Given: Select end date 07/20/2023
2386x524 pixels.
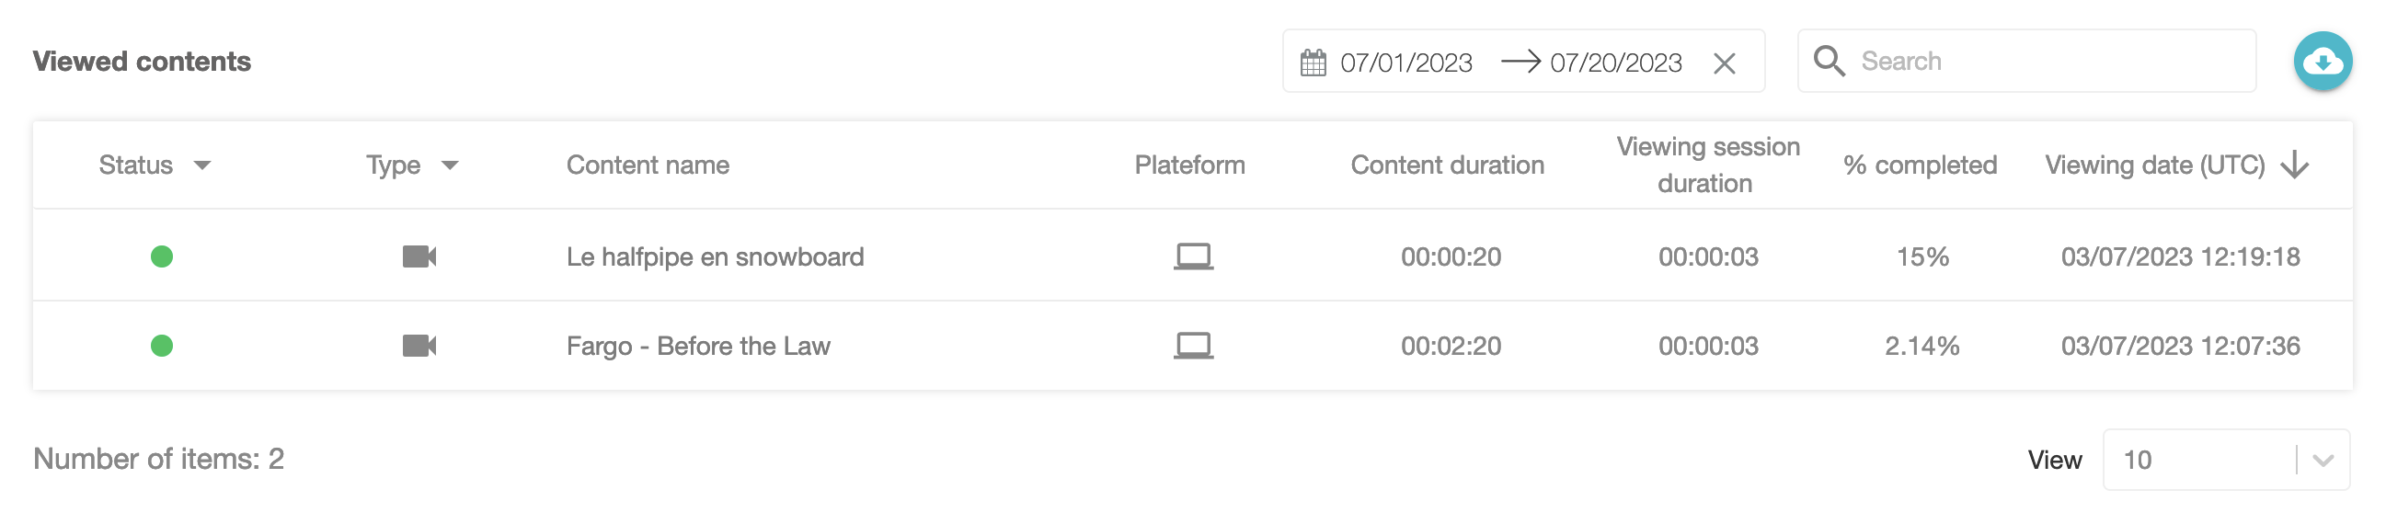Looking at the screenshot, I should point(1615,63).
